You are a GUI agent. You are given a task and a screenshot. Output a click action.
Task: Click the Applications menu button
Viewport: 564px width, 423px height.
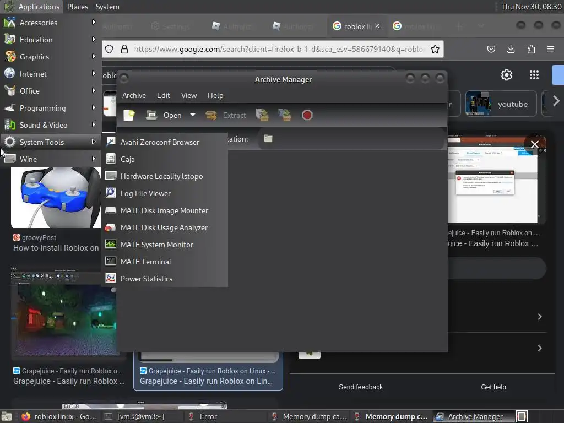tap(31, 7)
